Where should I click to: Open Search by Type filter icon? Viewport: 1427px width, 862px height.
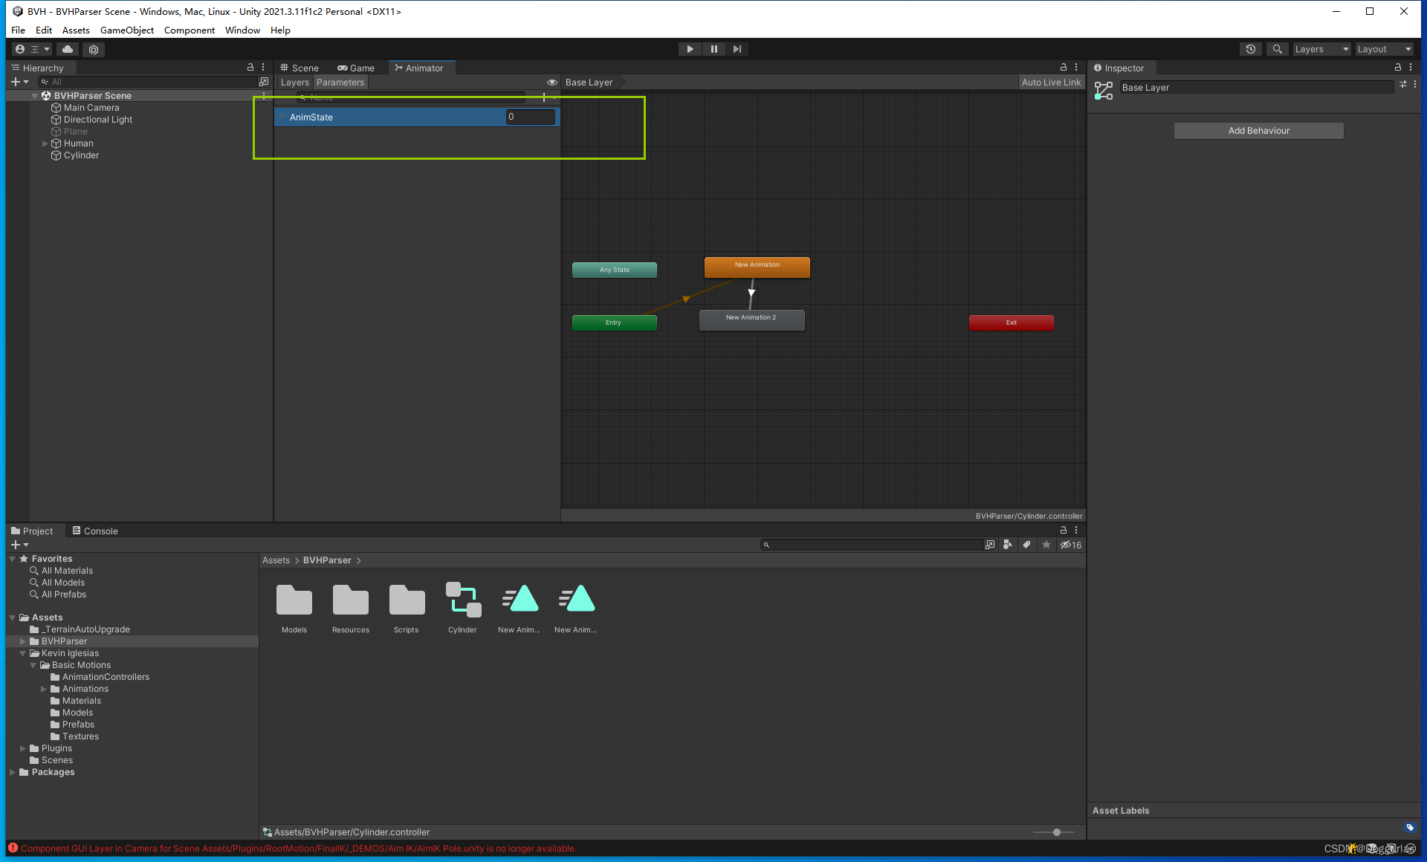1007,545
